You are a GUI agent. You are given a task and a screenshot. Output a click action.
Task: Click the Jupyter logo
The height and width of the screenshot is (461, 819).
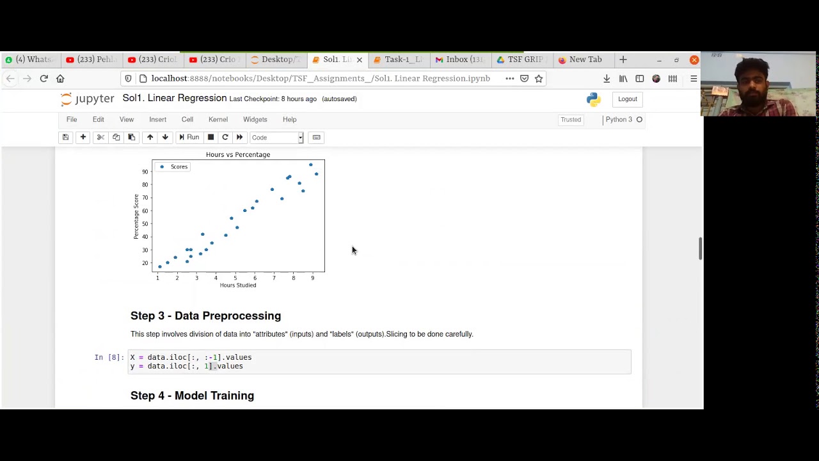[x=87, y=99]
